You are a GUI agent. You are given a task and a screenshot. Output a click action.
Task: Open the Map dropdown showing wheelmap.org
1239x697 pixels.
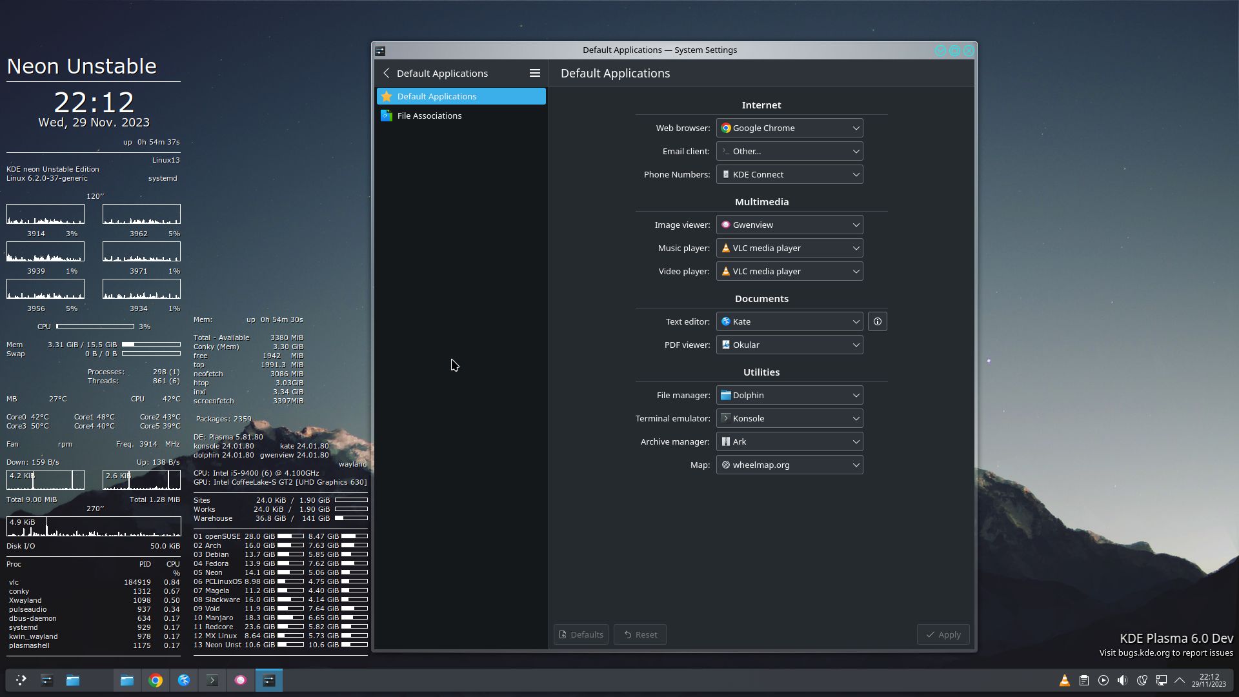click(789, 465)
